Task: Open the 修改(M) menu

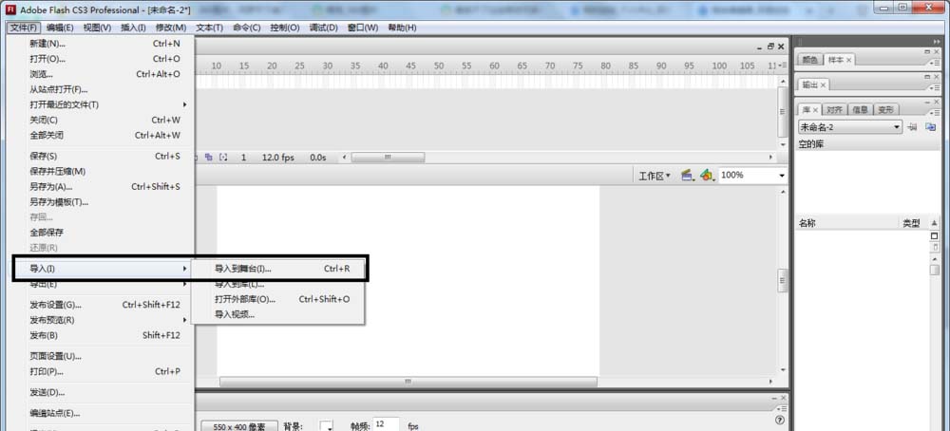Action: tap(171, 28)
